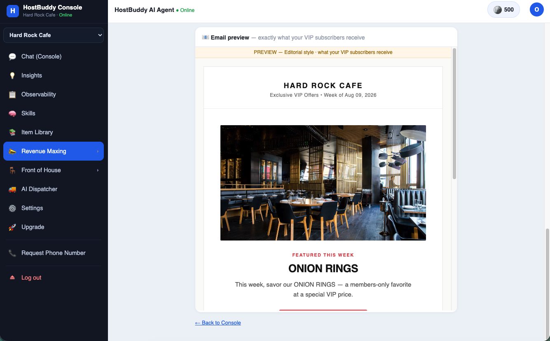Select Skills in sidebar
The height and width of the screenshot is (341, 550).
tap(54, 113)
